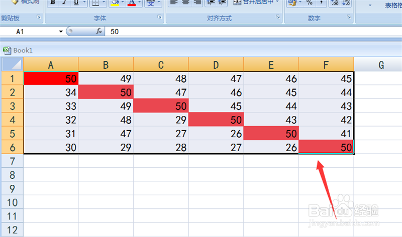Decrease indent in alignment group

[x=211, y=3]
